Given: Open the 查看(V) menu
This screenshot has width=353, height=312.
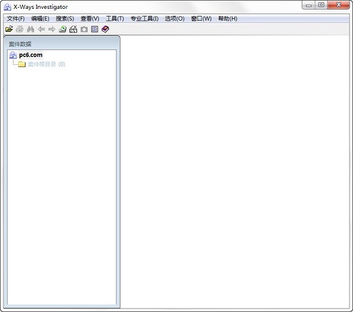Looking at the screenshot, I should pyautogui.click(x=90, y=19).
